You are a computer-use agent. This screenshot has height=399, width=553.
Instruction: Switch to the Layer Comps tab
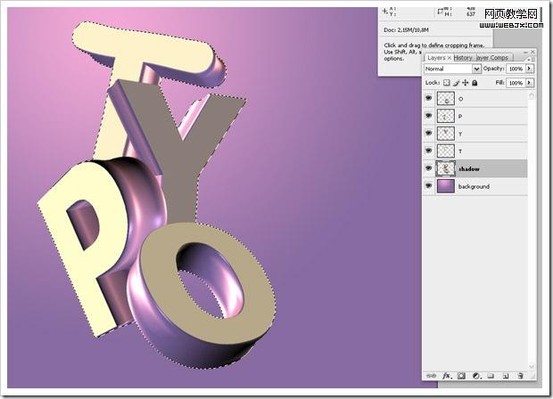pos(493,58)
